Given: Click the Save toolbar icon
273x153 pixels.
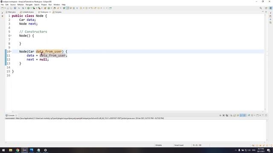Looking at the screenshot, I should (8, 8).
